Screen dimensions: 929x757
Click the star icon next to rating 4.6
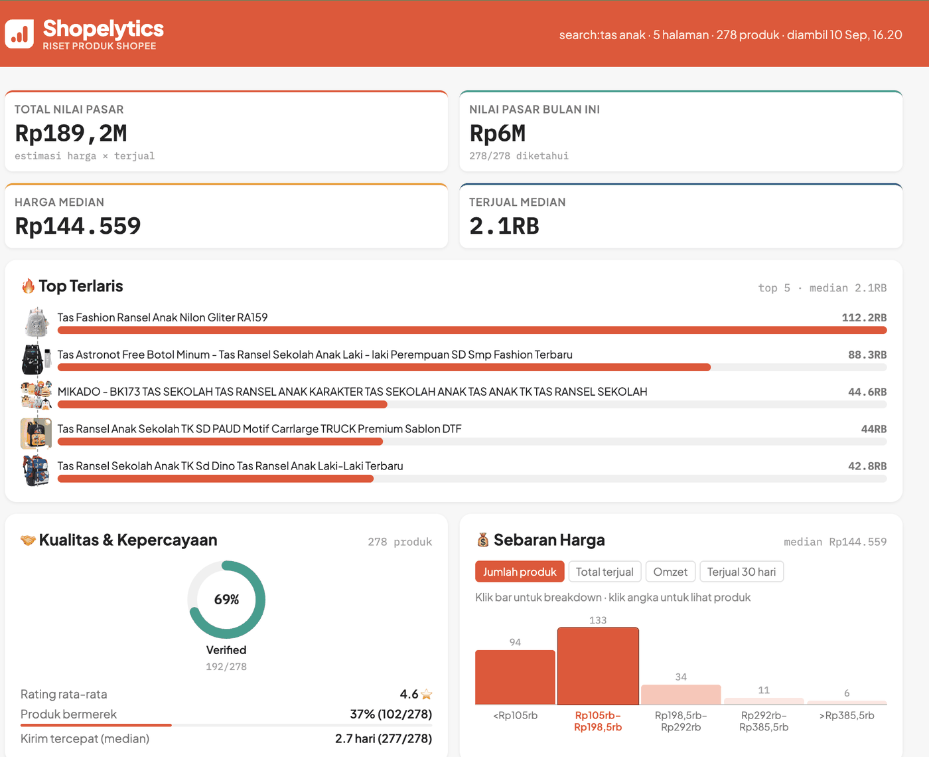(x=427, y=695)
